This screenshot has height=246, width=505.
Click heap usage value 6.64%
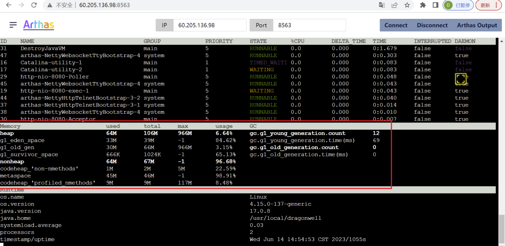tap(224, 133)
